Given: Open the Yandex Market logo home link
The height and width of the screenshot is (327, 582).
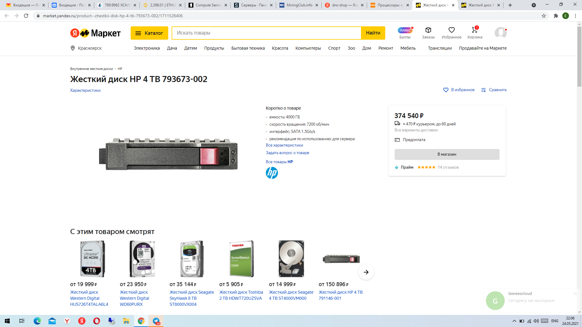Looking at the screenshot, I should [95, 33].
